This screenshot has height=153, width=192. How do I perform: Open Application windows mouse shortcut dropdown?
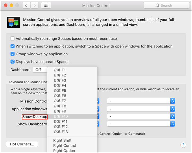point(141,109)
